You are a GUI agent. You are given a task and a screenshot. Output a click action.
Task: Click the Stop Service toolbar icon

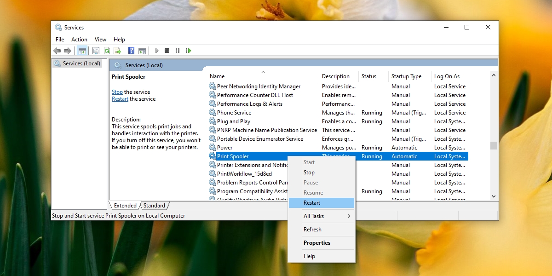click(167, 51)
